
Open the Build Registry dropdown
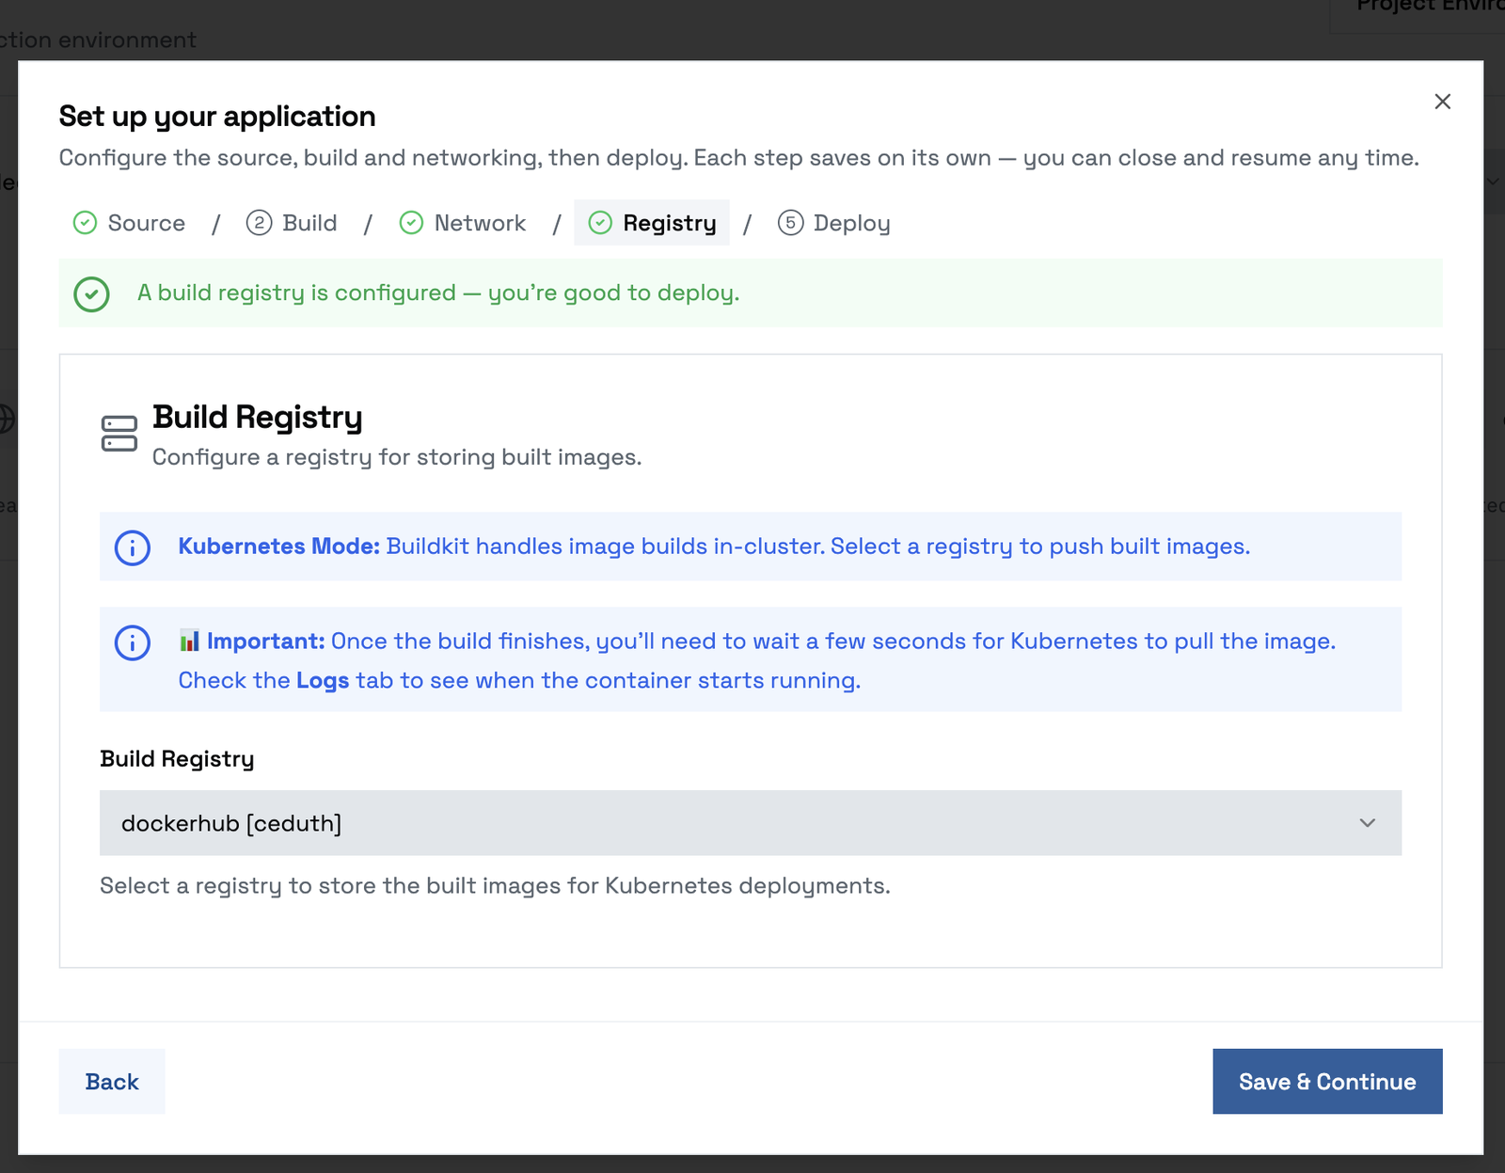coord(751,823)
